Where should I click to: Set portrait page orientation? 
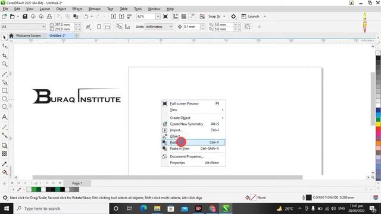99,27
